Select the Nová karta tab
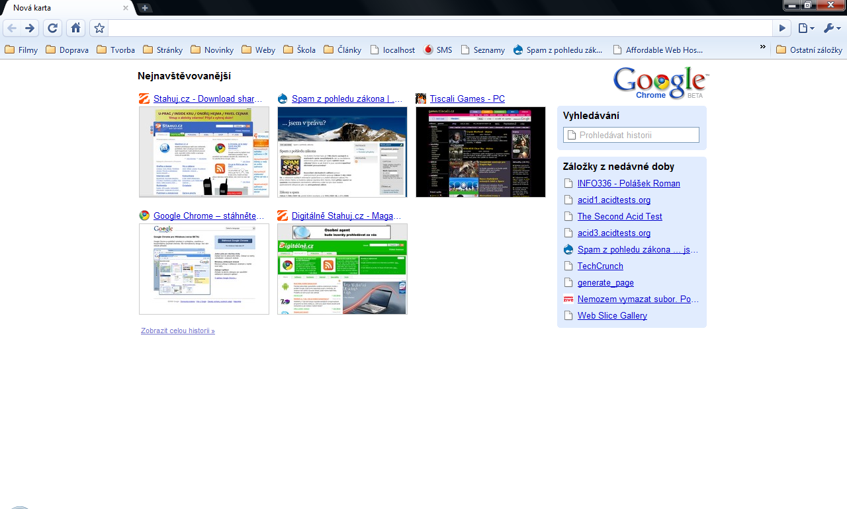Image resolution: width=847 pixels, height=509 pixels. pos(67,8)
